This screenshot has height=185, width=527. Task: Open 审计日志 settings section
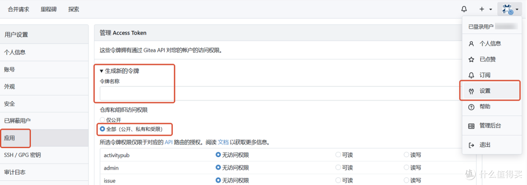click(44, 172)
